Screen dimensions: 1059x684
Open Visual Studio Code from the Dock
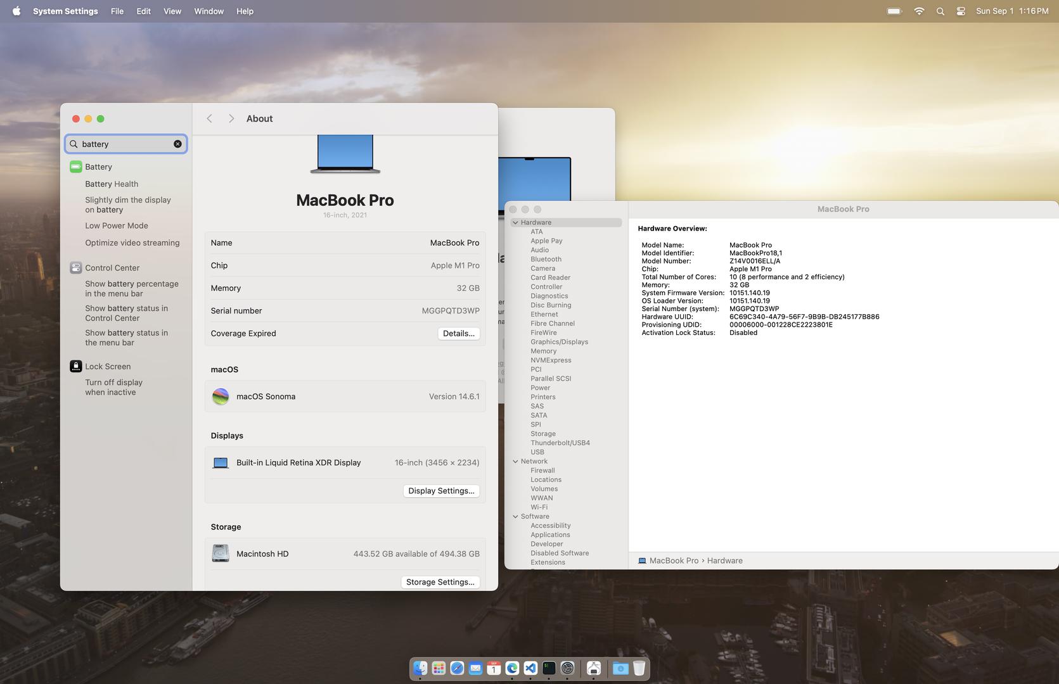(x=530, y=668)
